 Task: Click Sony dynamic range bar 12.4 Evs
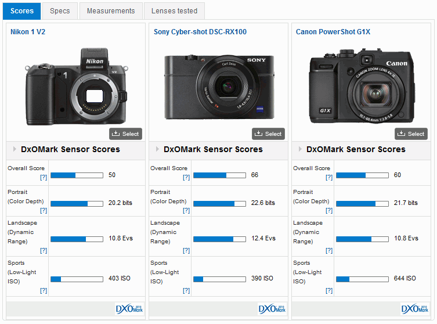click(x=219, y=239)
